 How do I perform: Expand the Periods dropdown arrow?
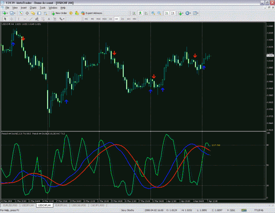pyautogui.click(x=190, y=13)
